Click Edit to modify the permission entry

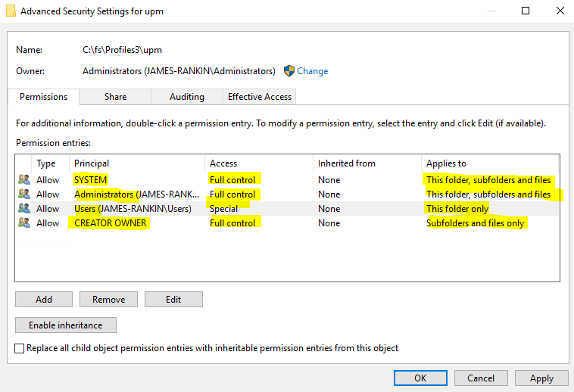point(173,299)
